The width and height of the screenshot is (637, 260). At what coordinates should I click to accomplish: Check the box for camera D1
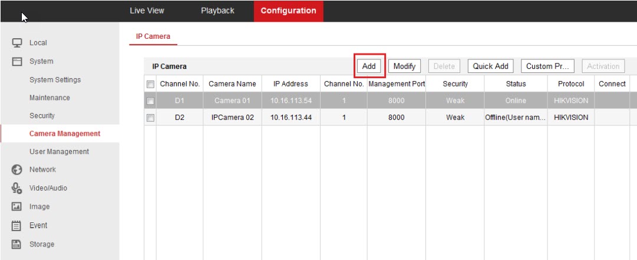click(x=150, y=101)
